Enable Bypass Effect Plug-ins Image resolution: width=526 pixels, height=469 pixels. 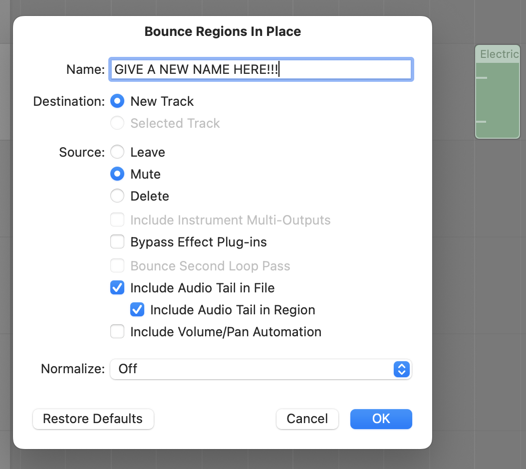tap(117, 242)
